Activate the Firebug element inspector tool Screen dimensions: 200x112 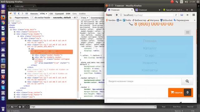pyautogui.click(x=15, y=13)
